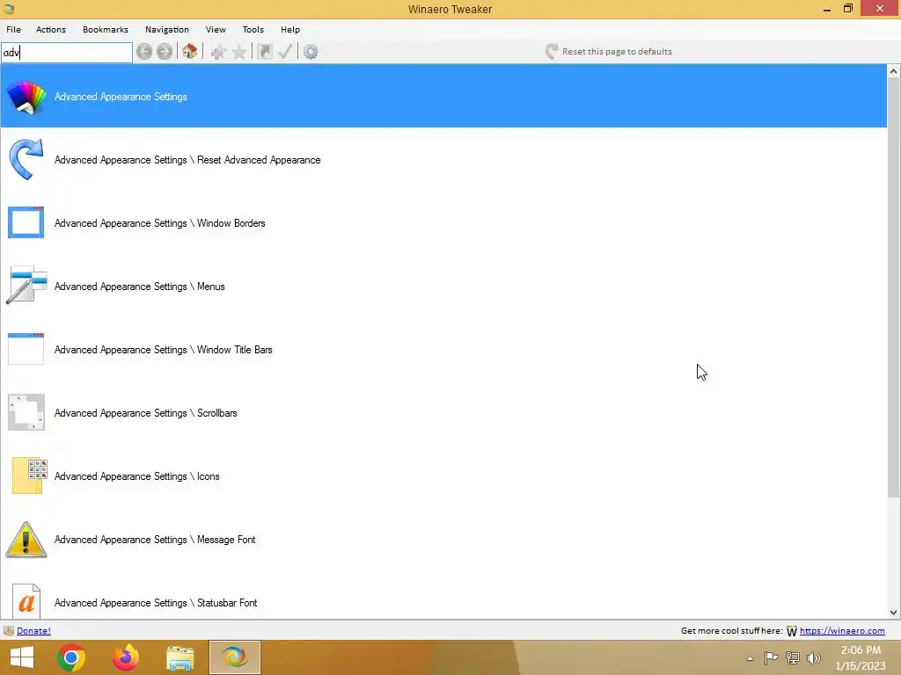Viewport: 901px width, 675px height.
Task: Click the donate icon in status bar
Action: [8, 631]
